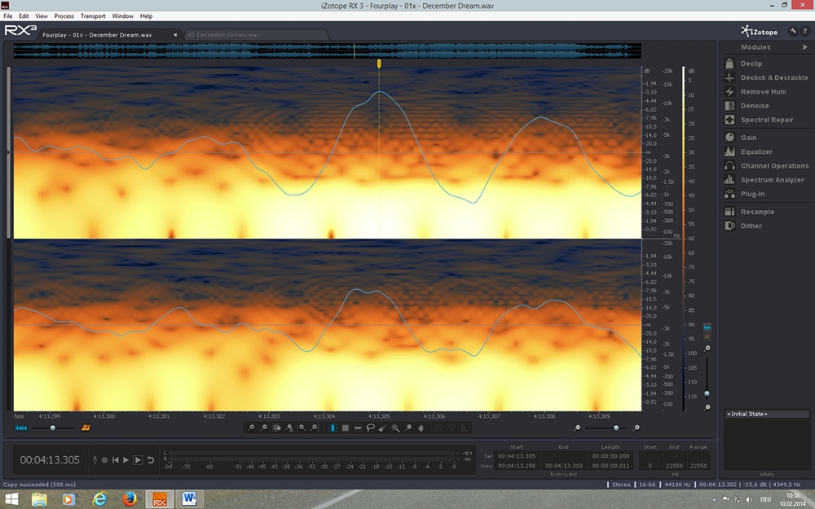Click the zoom in tool in bottom toolbar
The height and width of the screenshot is (509, 815).
251,428
